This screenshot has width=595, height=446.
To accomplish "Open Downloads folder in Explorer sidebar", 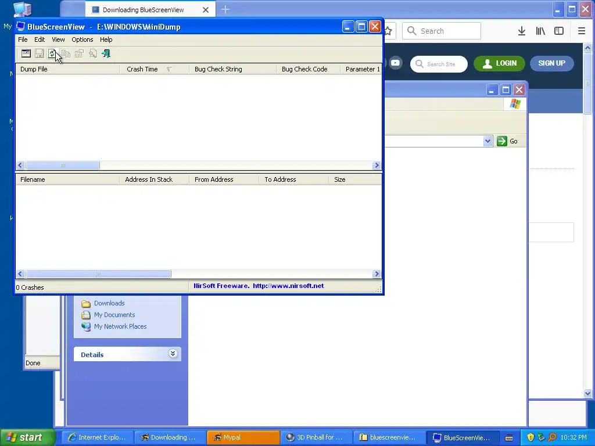I will [x=109, y=303].
